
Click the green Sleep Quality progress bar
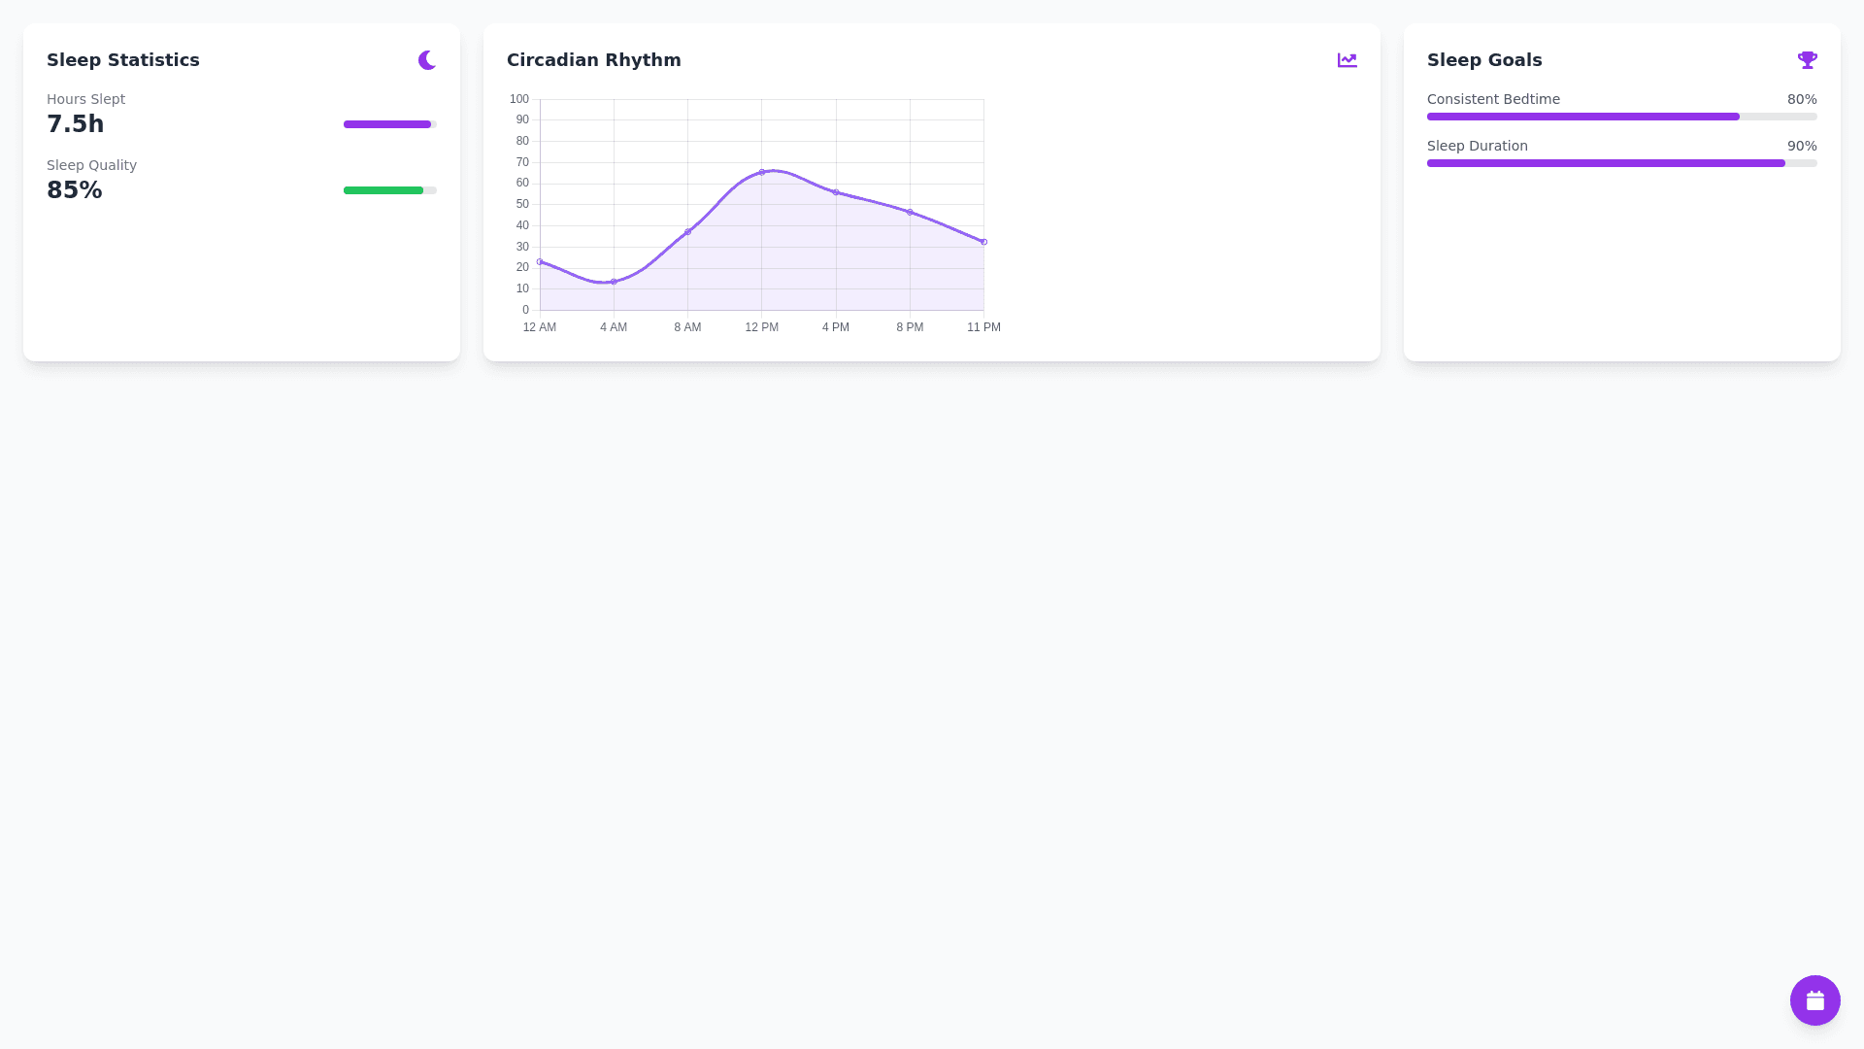[384, 190]
